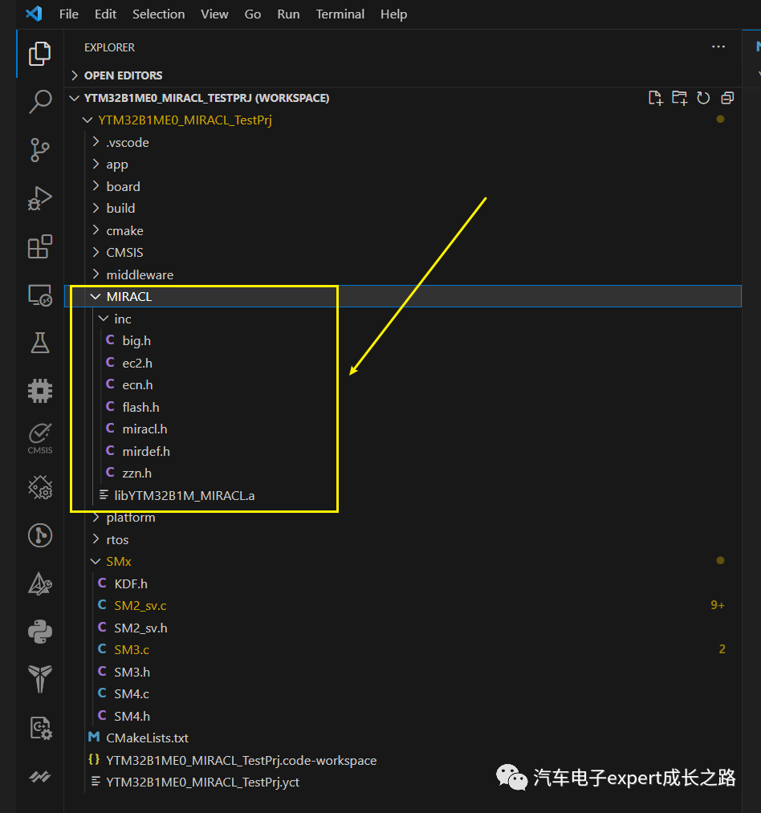Open YTM32B1ME0_MIRACL_TestPrj.yct file

point(402,782)
